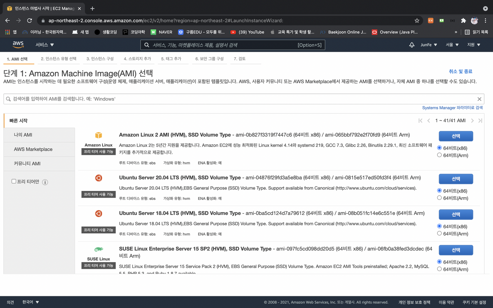
Task: Go to previous page of AMI list
Action: point(429,121)
